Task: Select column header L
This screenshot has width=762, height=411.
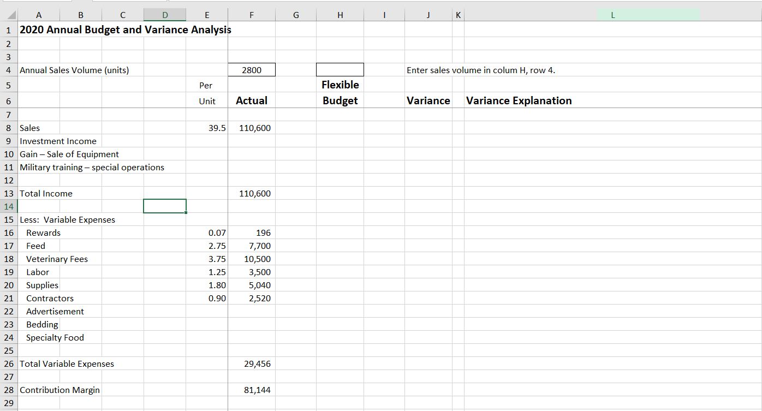Action: (612, 15)
